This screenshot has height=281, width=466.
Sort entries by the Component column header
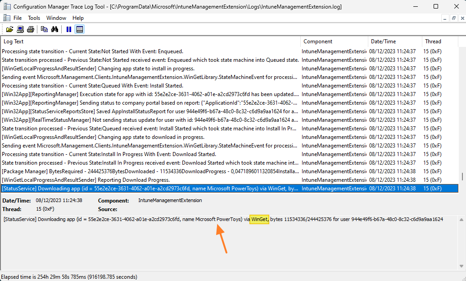334,41
